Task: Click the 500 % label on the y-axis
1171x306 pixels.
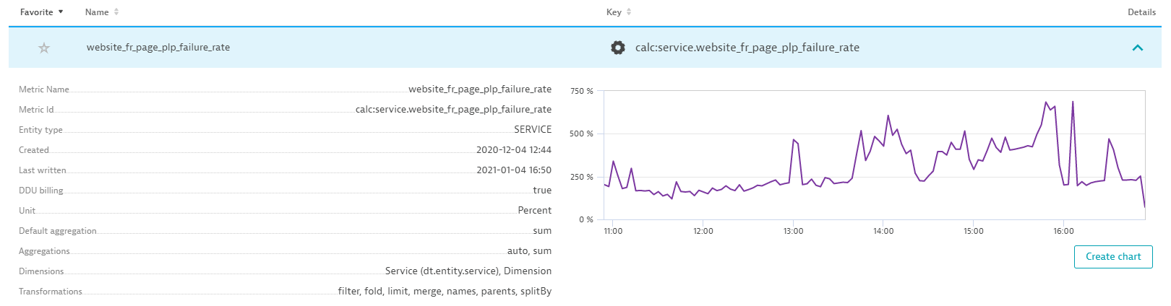Action: [581, 134]
